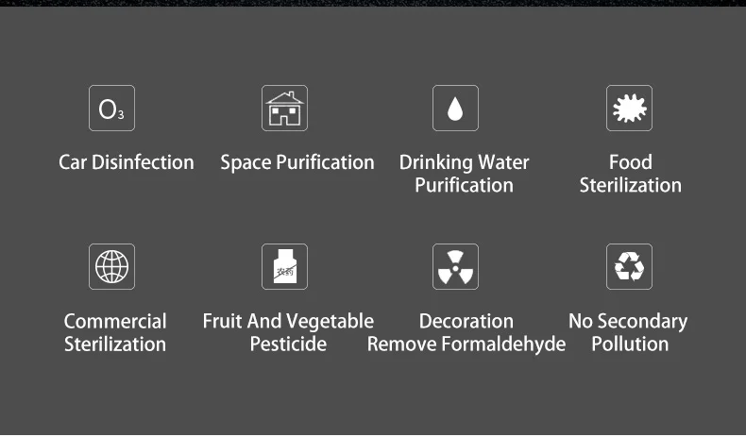Select the Food Sterilization label
The width and height of the screenshot is (746, 437).
630,174
